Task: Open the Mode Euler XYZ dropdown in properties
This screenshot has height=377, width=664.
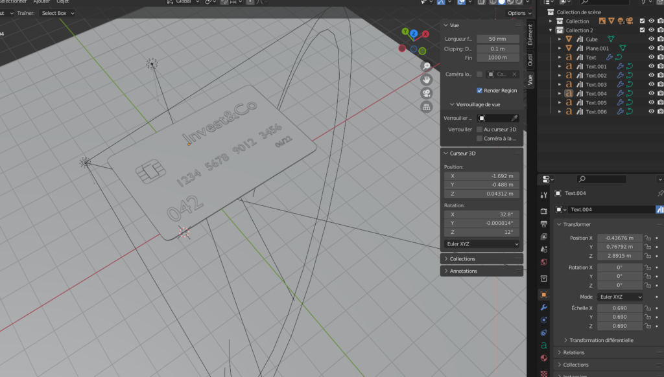Action: [x=620, y=297]
